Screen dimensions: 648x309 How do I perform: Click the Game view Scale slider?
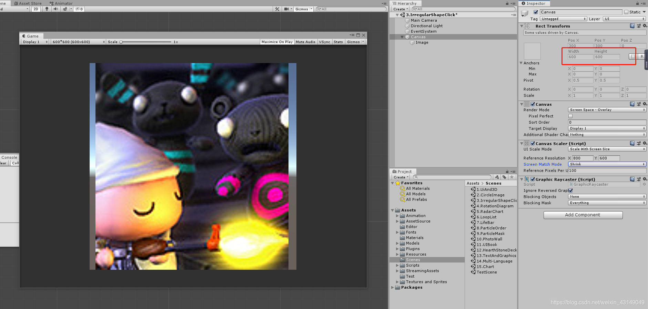(x=145, y=42)
